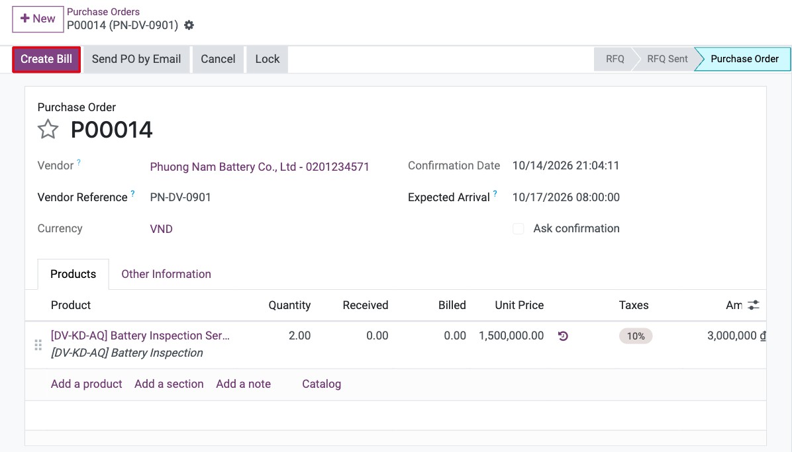Grab the drag handle of Battery Inspection line
Viewport: 792px width, 452px height.
click(x=38, y=345)
